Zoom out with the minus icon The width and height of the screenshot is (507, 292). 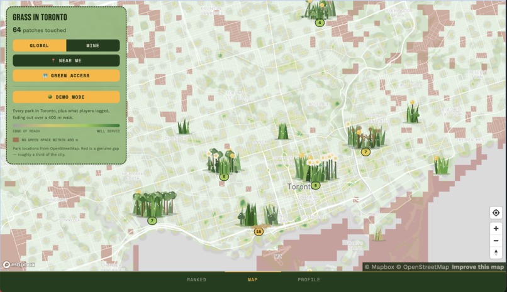pos(496,241)
